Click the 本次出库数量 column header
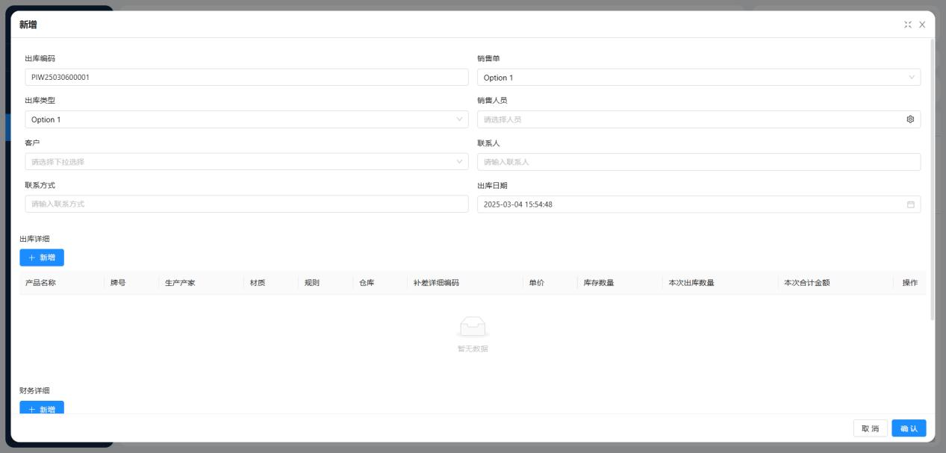The width and height of the screenshot is (946, 453). pos(720,283)
